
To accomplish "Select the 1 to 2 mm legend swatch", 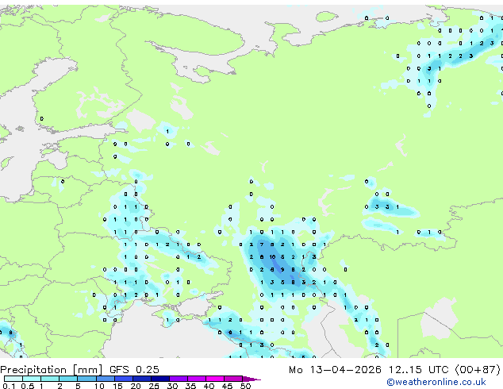I will (50, 379).
